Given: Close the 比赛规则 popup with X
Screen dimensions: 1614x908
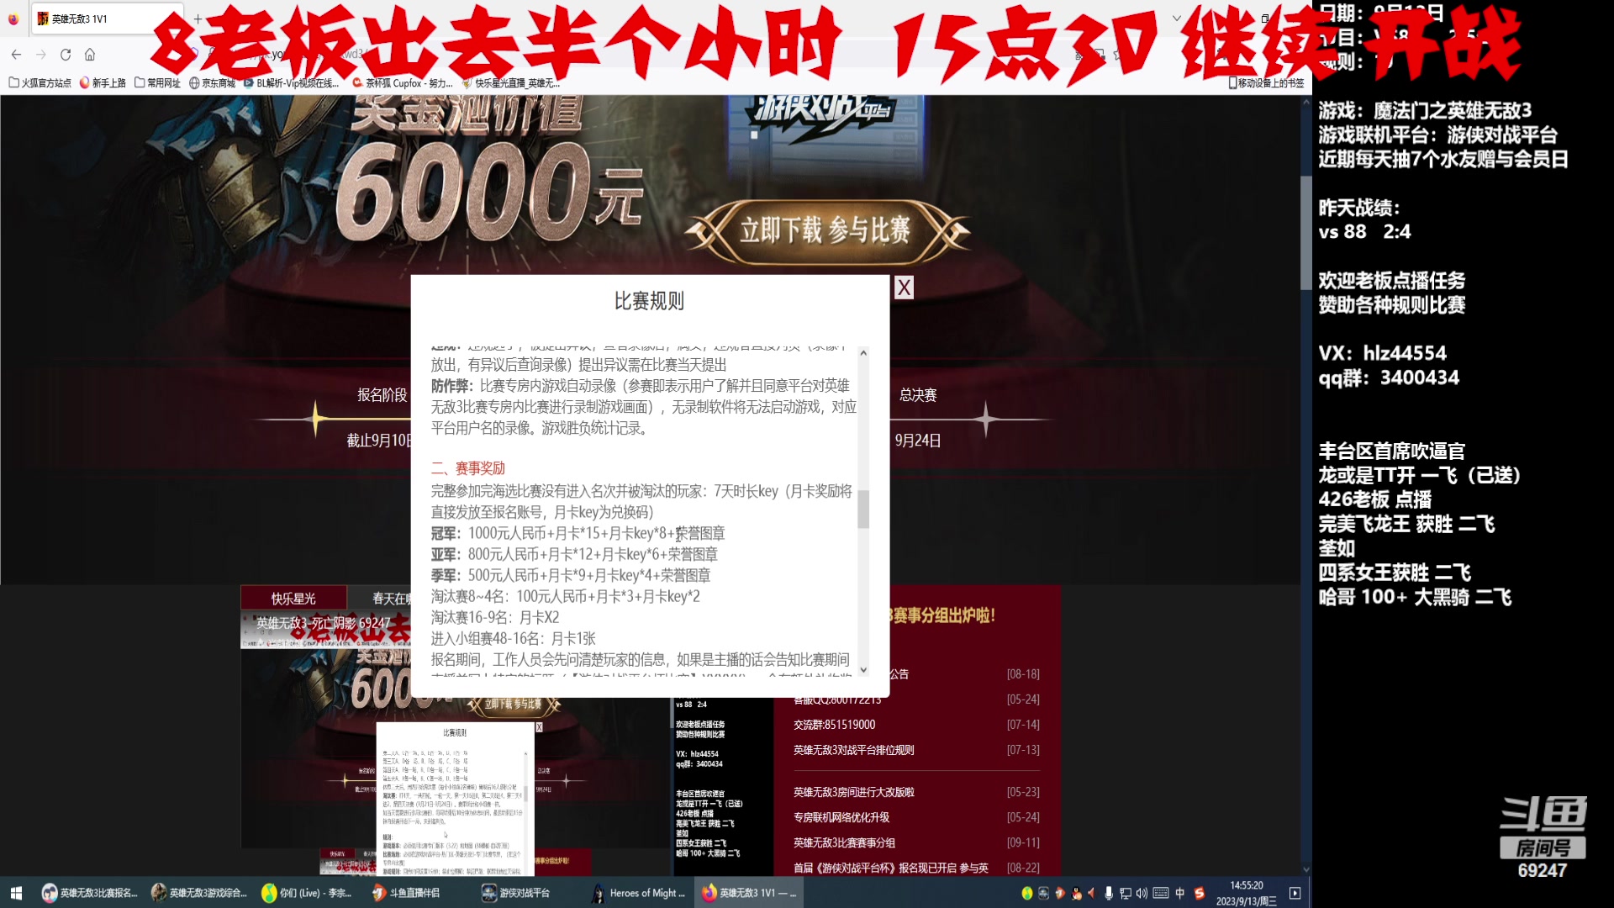Looking at the screenshot, I should pos(904,288).
